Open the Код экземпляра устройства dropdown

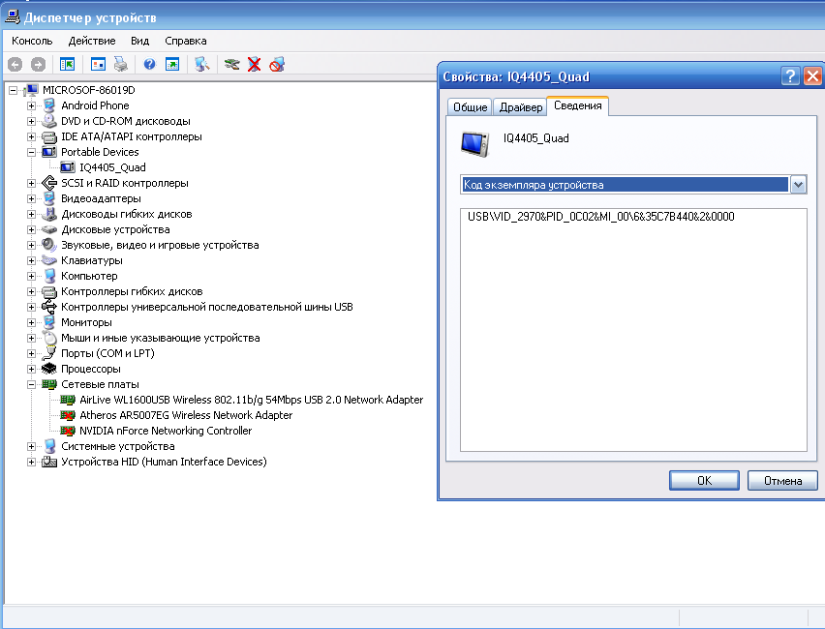pos(798,185)
